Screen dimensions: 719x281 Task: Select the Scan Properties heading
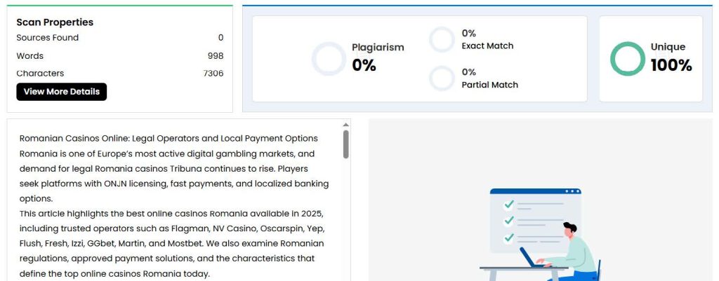tap(55, 22)
